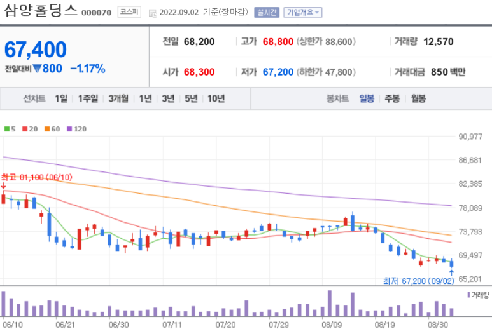Click the 코스피 market badge
The width and height of the screenshot is (492, 329).
click(x=129, y=12)
